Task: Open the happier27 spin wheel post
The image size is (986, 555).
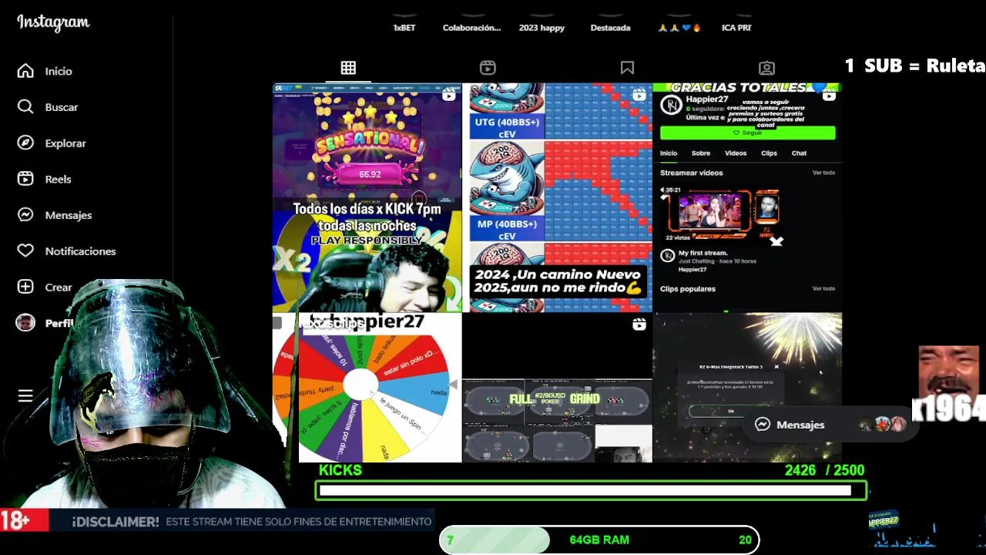Action: coord(367,388)
